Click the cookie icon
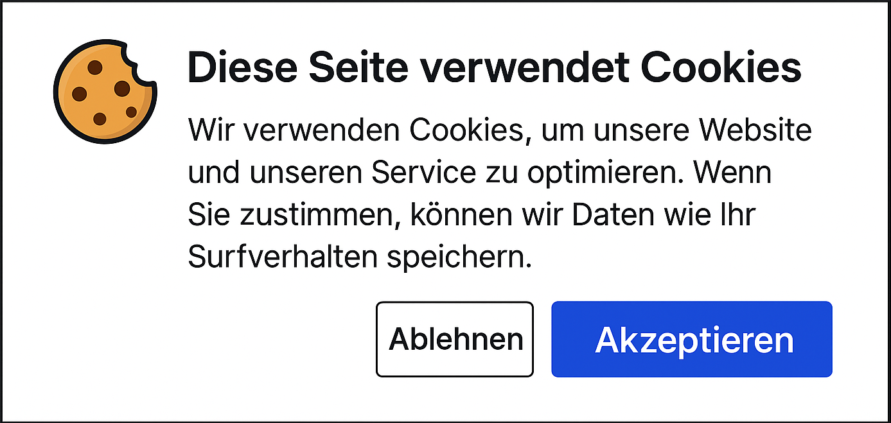The image size is (891, 423). coord(103,90)
